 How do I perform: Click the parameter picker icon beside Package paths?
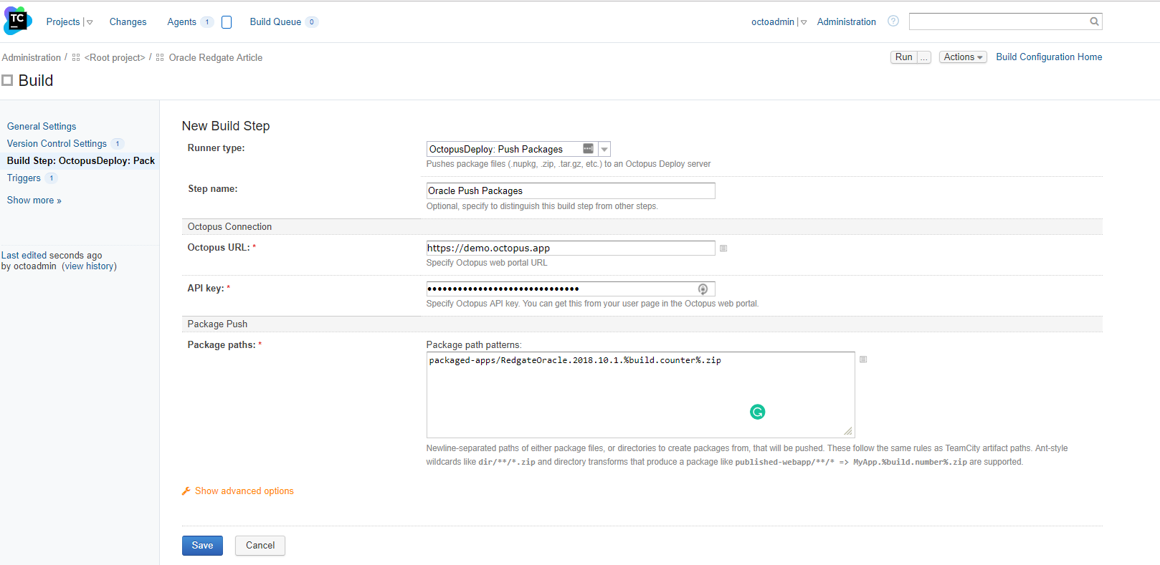pyautogui.click(x=863, y=359)
